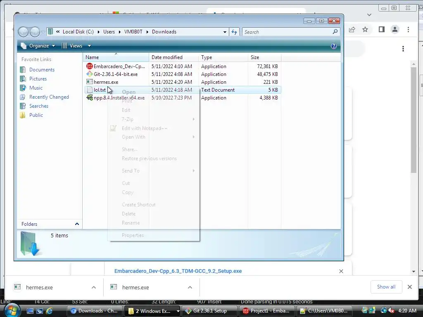The width and height of the screenshot is (423, 317).
Task: Click the Embarcadero Dev-Cpp installer file icon
Action: click(x=89, y=66)
